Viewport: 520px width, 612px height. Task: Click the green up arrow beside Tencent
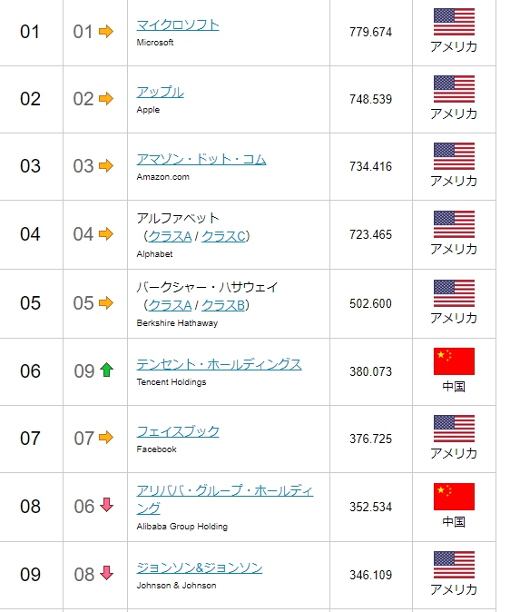[x=106, y=370]
